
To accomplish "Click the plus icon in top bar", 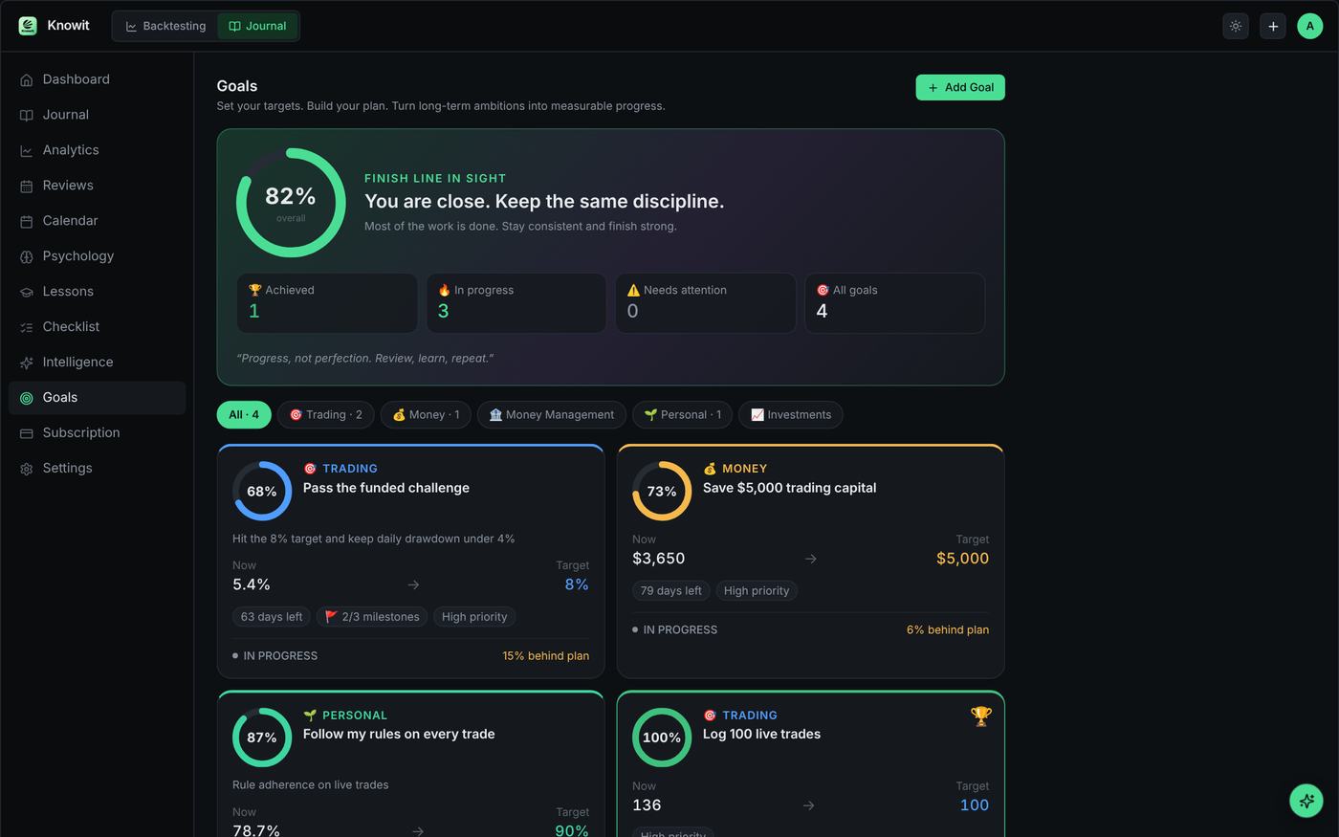I will [x=1273, y=26].
